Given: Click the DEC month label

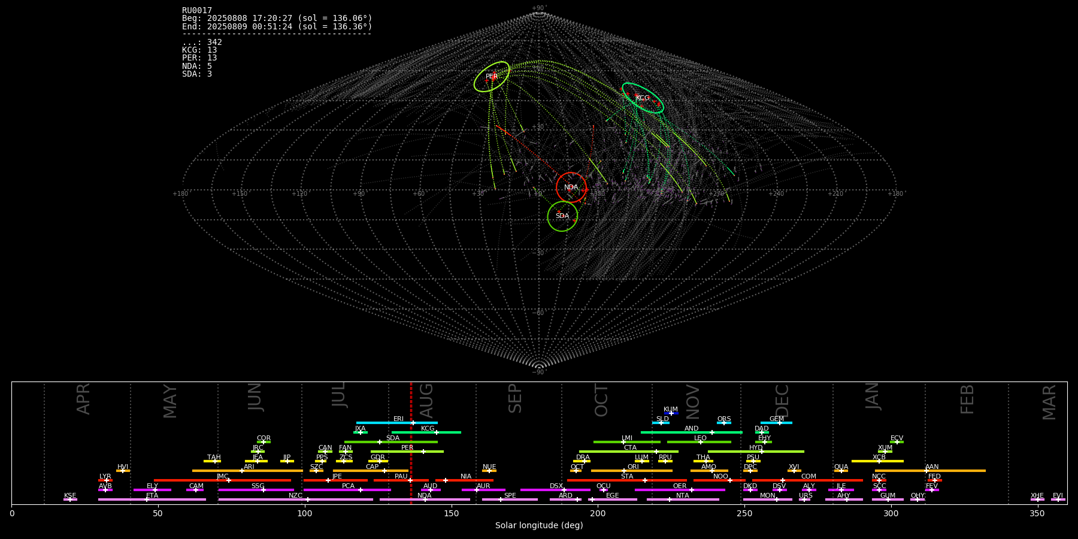Looking at the screenshot, I should click(x=782, y=401).
